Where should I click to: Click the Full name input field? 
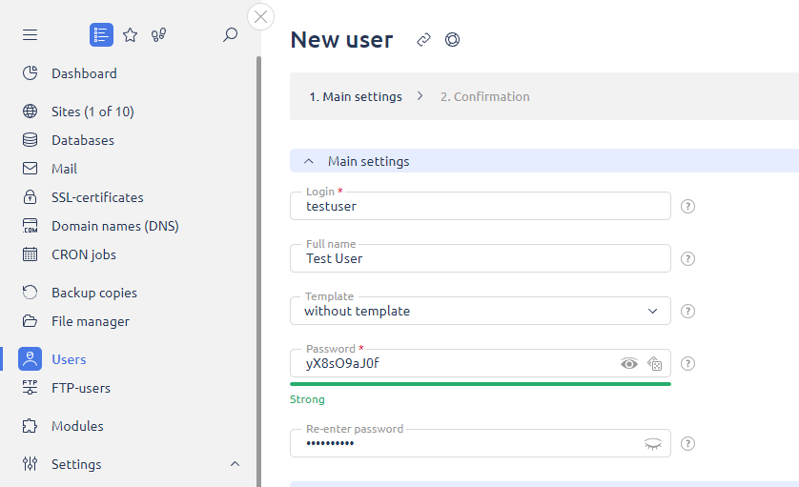click(x=480, y=258)
